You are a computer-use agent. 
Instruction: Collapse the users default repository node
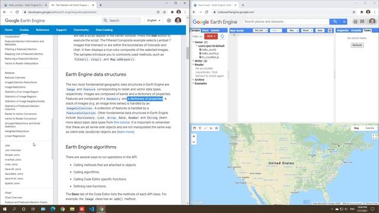tap(197, 46)
